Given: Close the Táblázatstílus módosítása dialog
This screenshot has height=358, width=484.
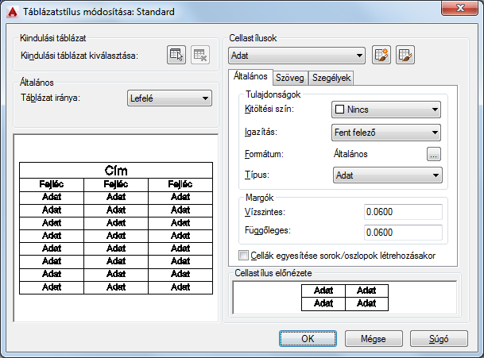Looking at the screenshot, I should [x=459, y=8].
